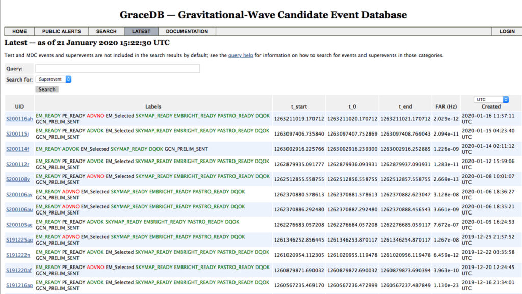
Task: Open superevent S200106au
Action: click(x=19, y=209)
